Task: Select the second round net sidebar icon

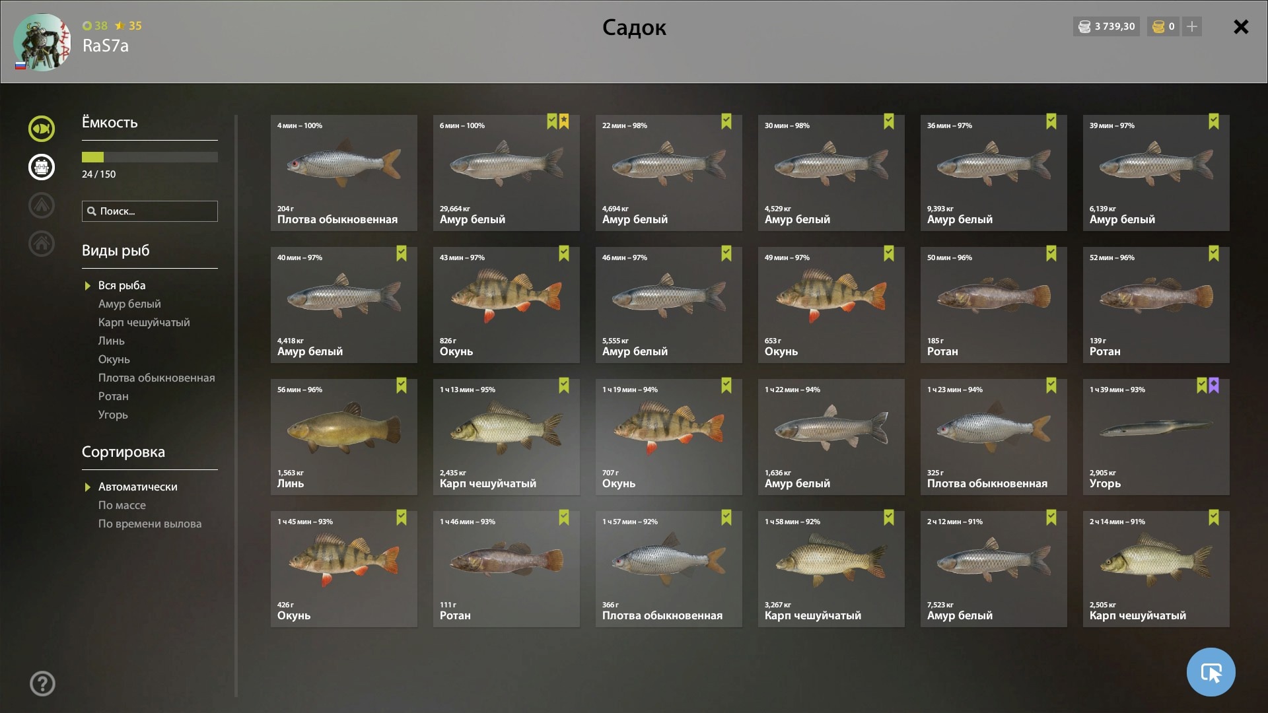Action: click(42, 167)
